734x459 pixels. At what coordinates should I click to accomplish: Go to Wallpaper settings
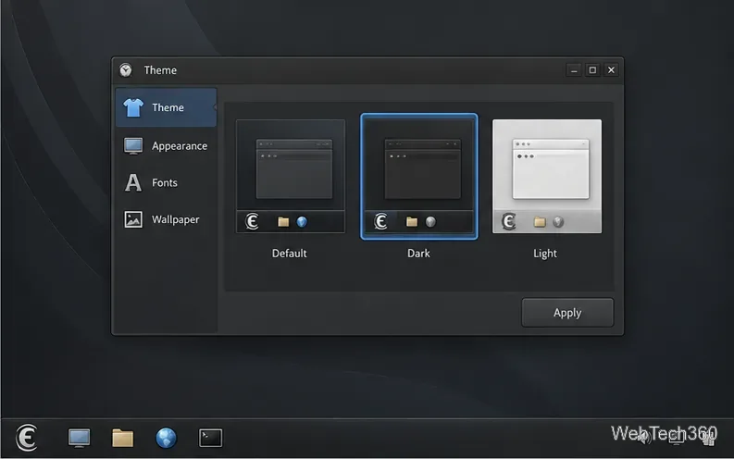coord(167,219)
